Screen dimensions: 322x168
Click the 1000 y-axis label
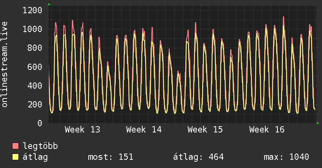32,29
